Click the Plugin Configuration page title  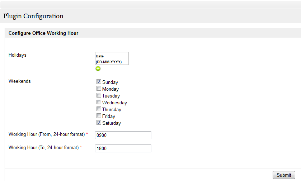click(33, 16)
